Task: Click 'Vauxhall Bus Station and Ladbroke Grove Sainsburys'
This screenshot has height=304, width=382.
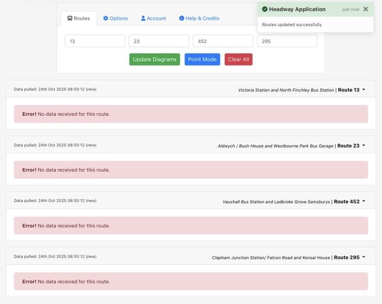Action: pyautogui.click(x=276, y=202)
